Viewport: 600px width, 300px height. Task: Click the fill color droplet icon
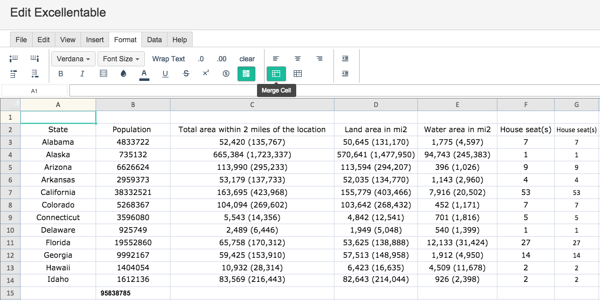(123, 74)
